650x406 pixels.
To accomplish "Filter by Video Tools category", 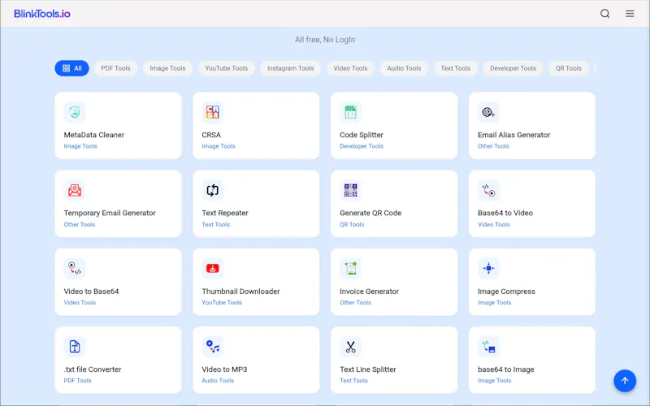I will click(x=350, y=68).
